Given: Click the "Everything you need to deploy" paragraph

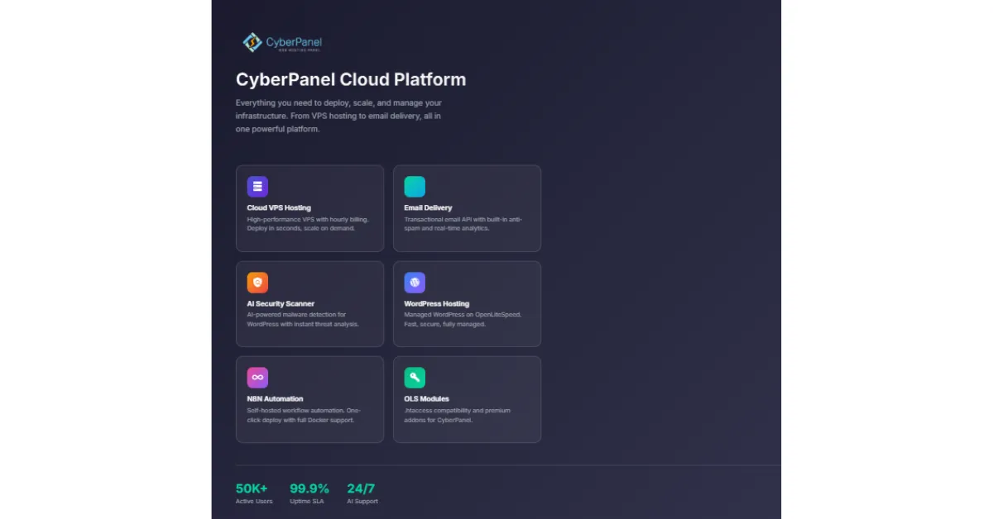Looking at the screenshot, I should [x=339, y=116].
